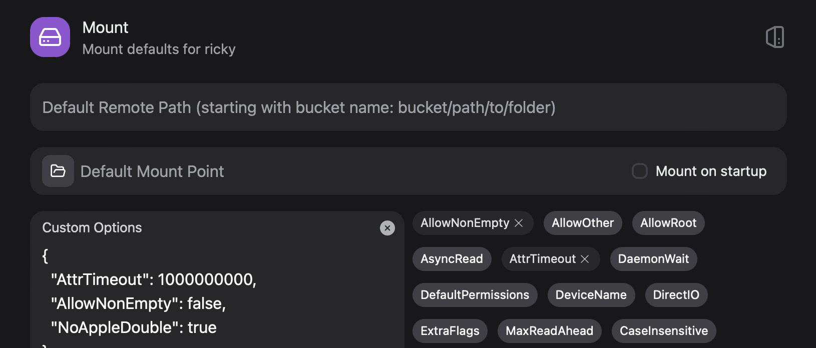Screen dimensions: 816x348
Task: Select the MaxReadAhead option chip
Action: pyautogui.click(x=549, y=331)
